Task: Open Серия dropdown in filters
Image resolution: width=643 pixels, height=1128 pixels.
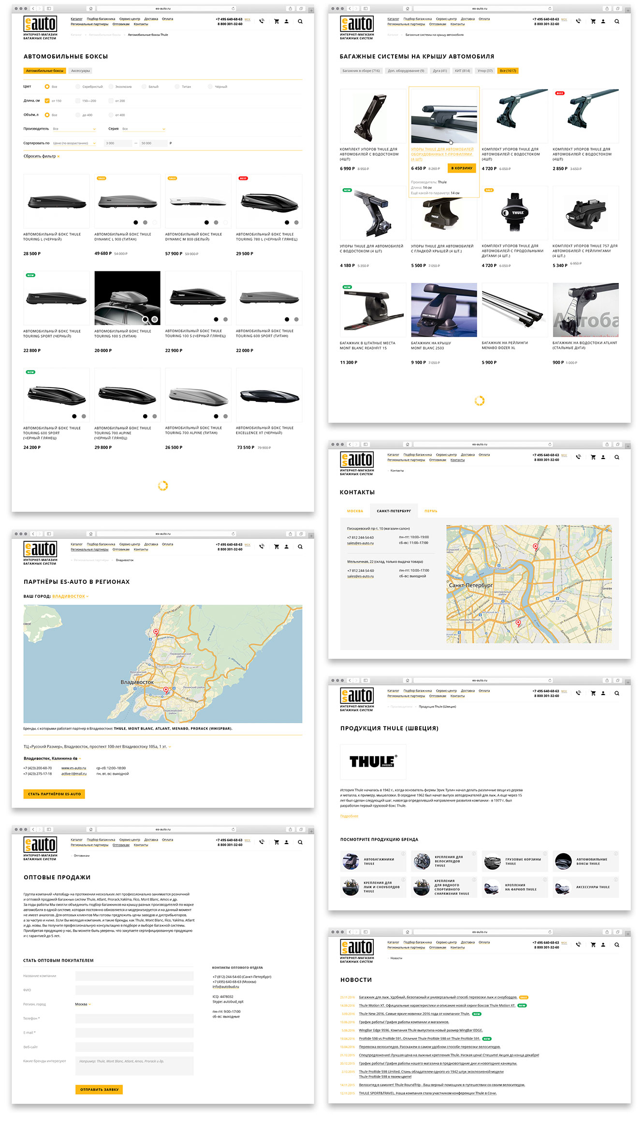Action: point(144,129)
